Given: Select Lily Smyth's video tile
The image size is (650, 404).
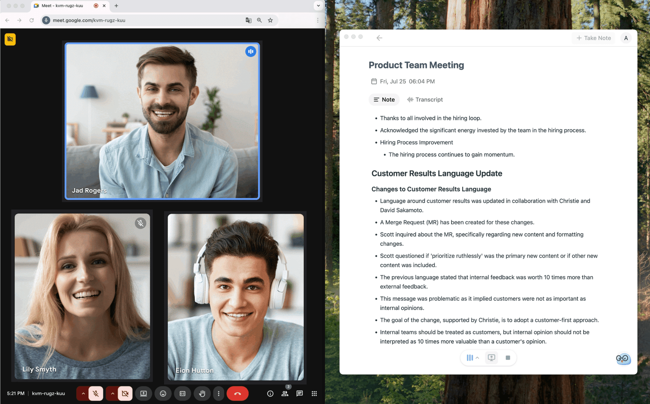Looking at the screenshot, I should (x=82, y=296).
